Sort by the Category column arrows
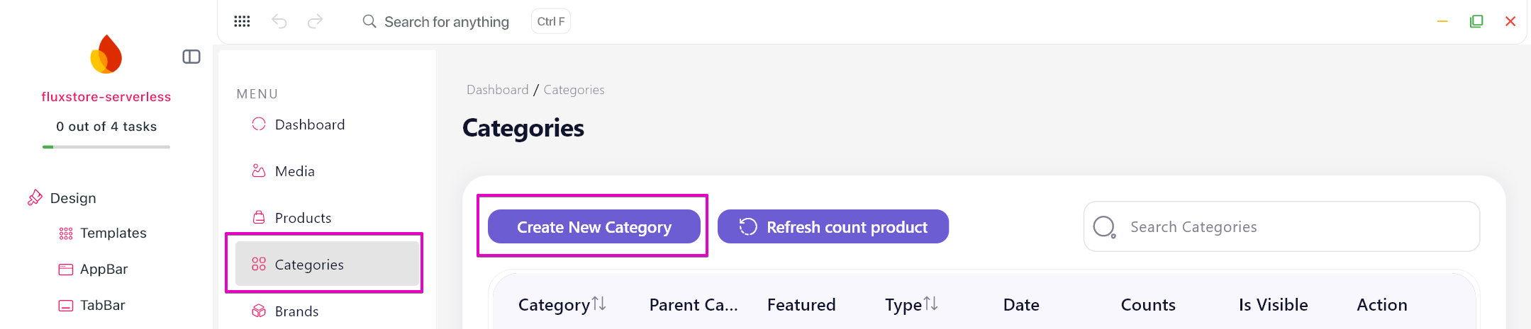Image resolution: width=1531 pixels, height=329 pixels. click(599, 304)
